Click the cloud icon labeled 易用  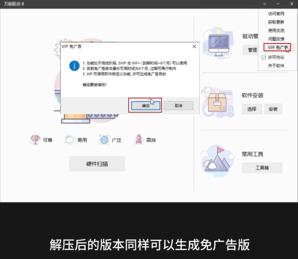70,140
